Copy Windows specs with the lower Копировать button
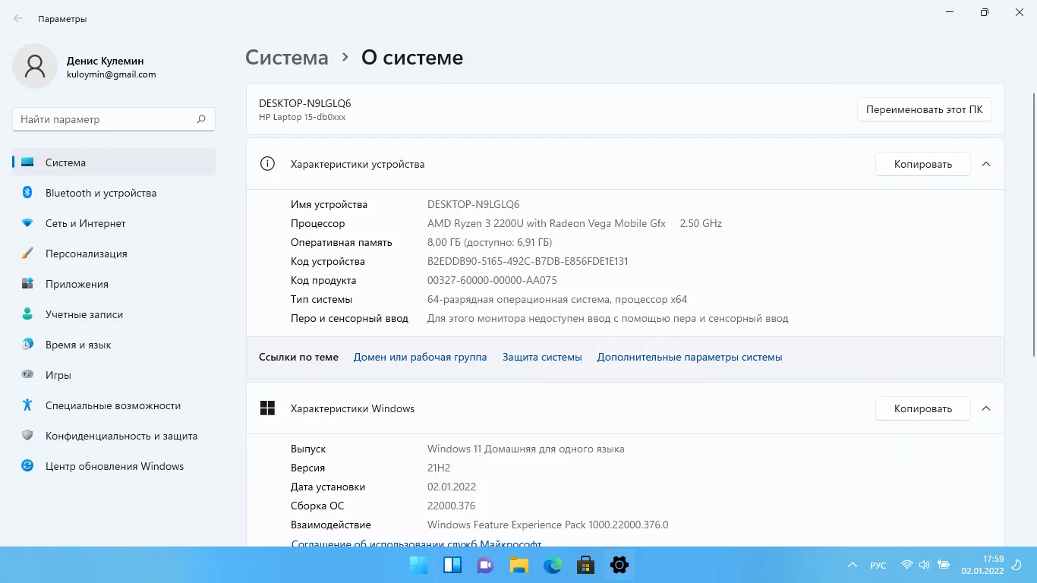1037x583 pixels. tap(923, 408)
